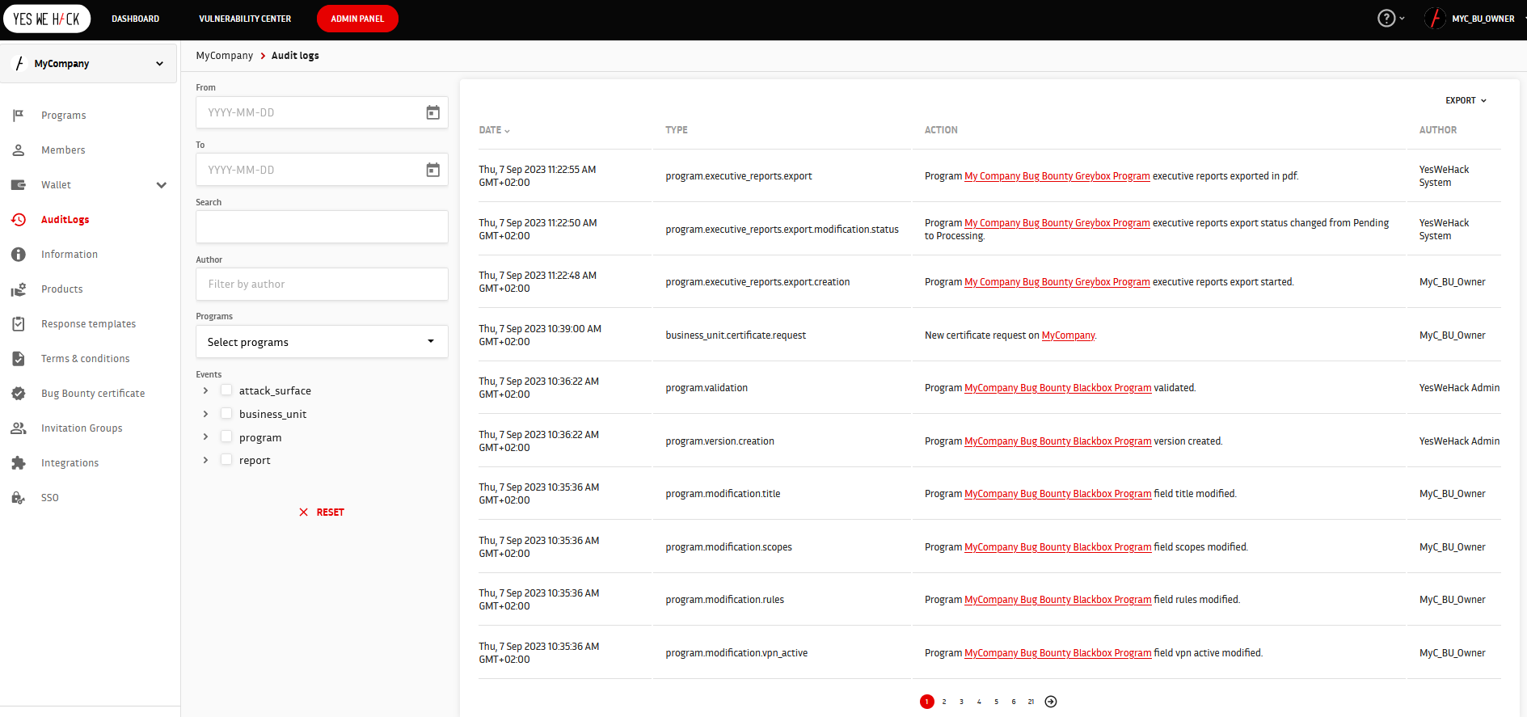Viewport: 1527px width, 717px height.
Task: Sort by the DATE column header
Action: click(x=494, y=130)
